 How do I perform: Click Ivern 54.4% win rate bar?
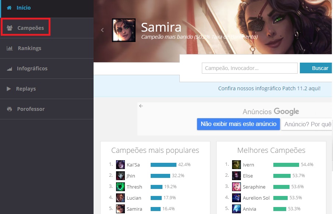coord(286,165)
